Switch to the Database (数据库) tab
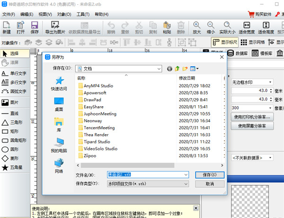 tap(238, 54)
